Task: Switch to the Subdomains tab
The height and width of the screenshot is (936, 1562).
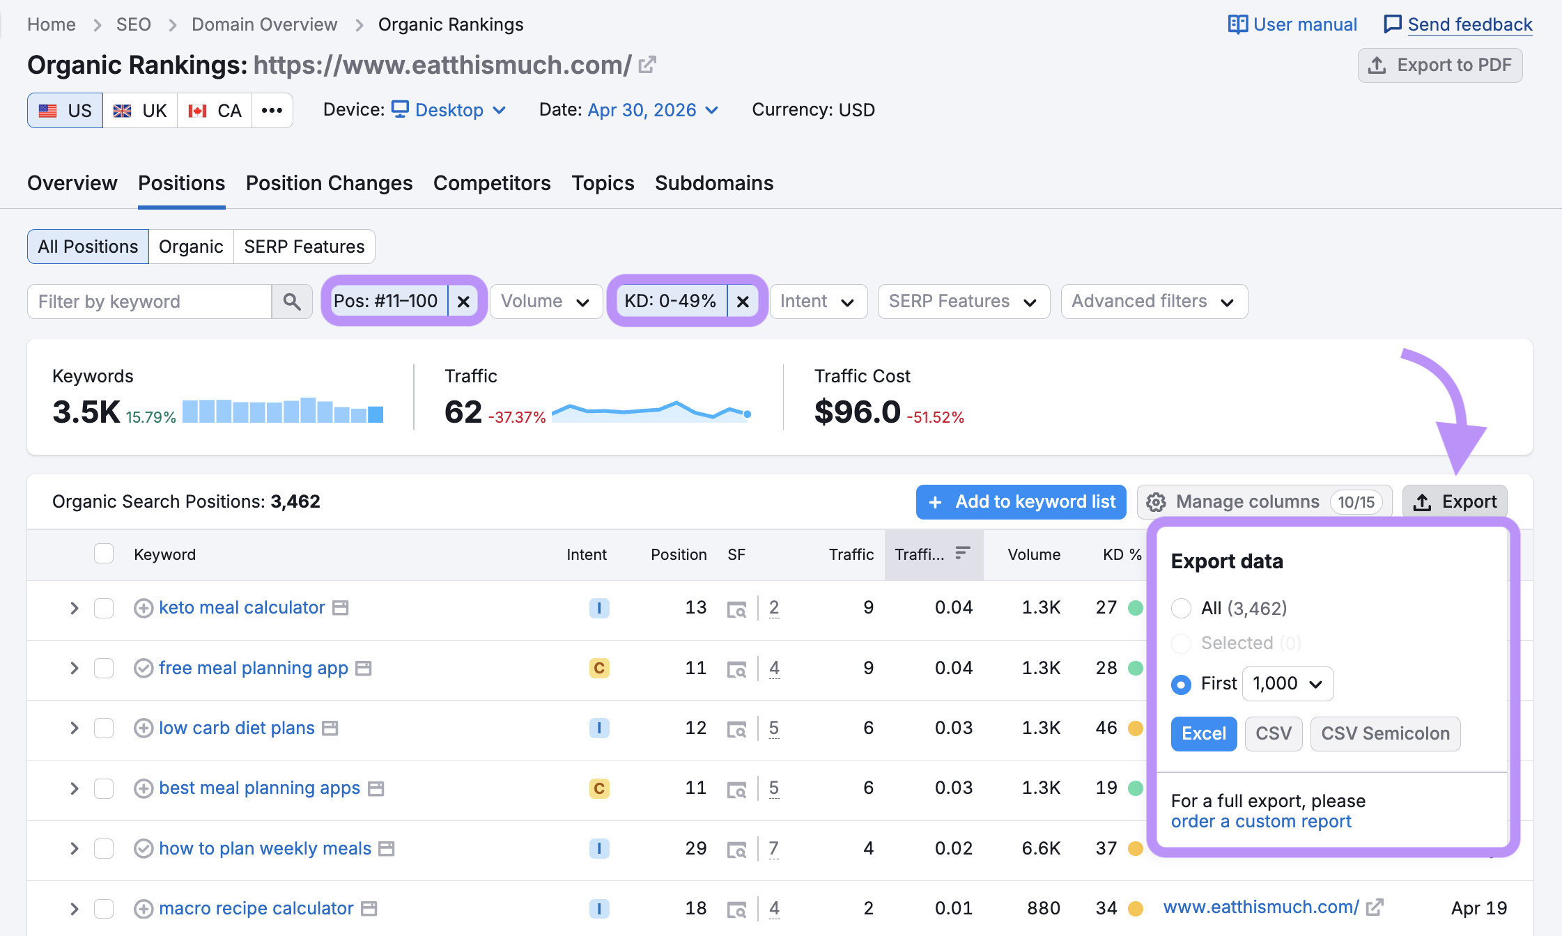Action: [714, 183]
